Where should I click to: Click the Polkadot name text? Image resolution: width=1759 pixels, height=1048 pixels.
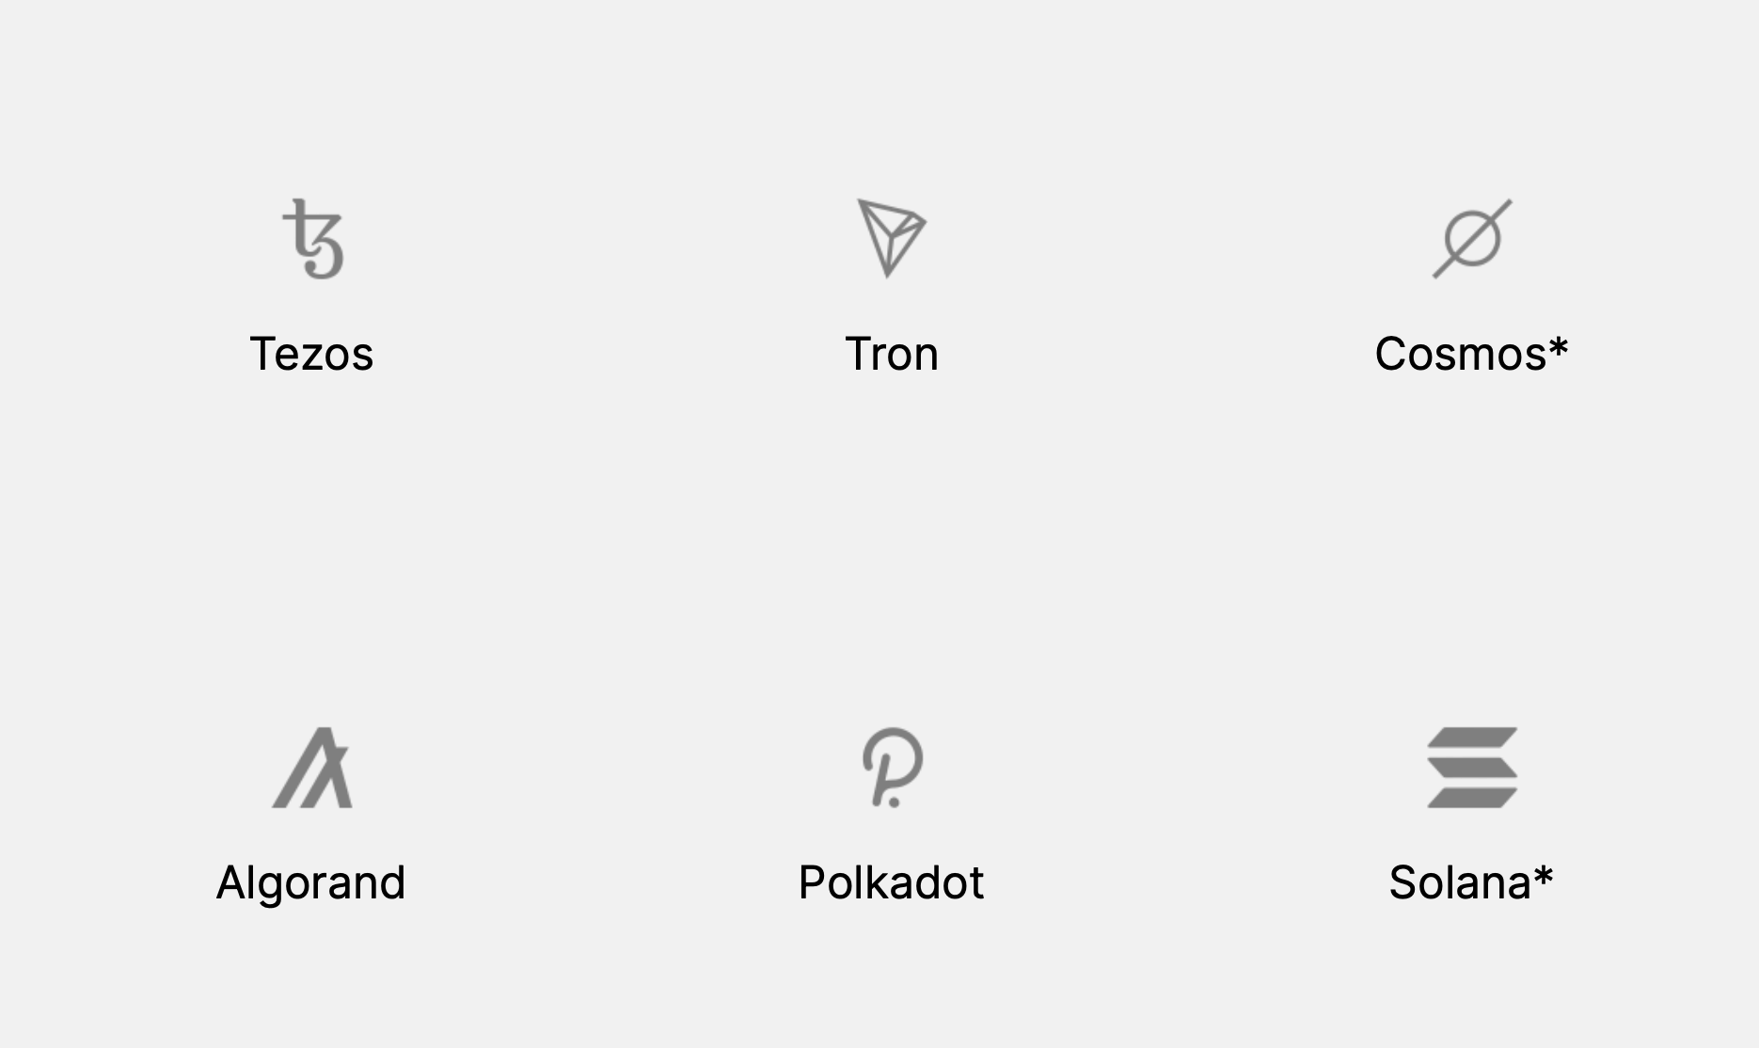pos(891,883)
